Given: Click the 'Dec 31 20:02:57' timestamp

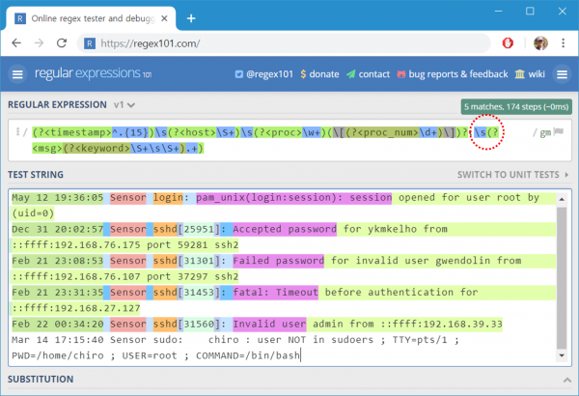Looking at the screenshot, I should 58,229.
